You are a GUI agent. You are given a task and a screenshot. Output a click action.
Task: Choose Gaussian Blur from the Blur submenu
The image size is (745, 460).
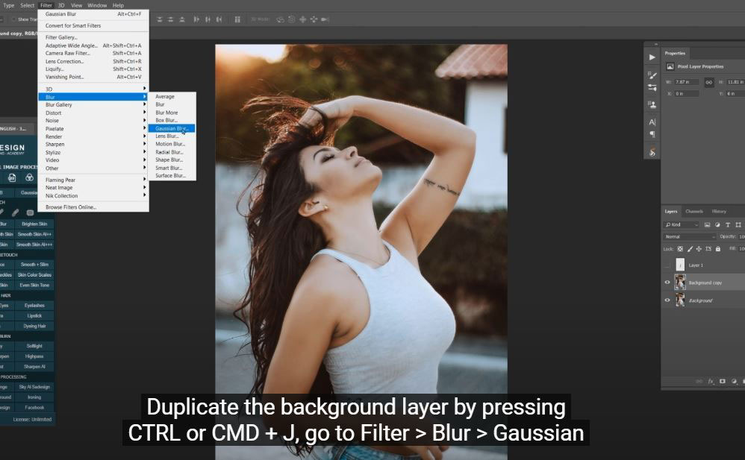172,128
